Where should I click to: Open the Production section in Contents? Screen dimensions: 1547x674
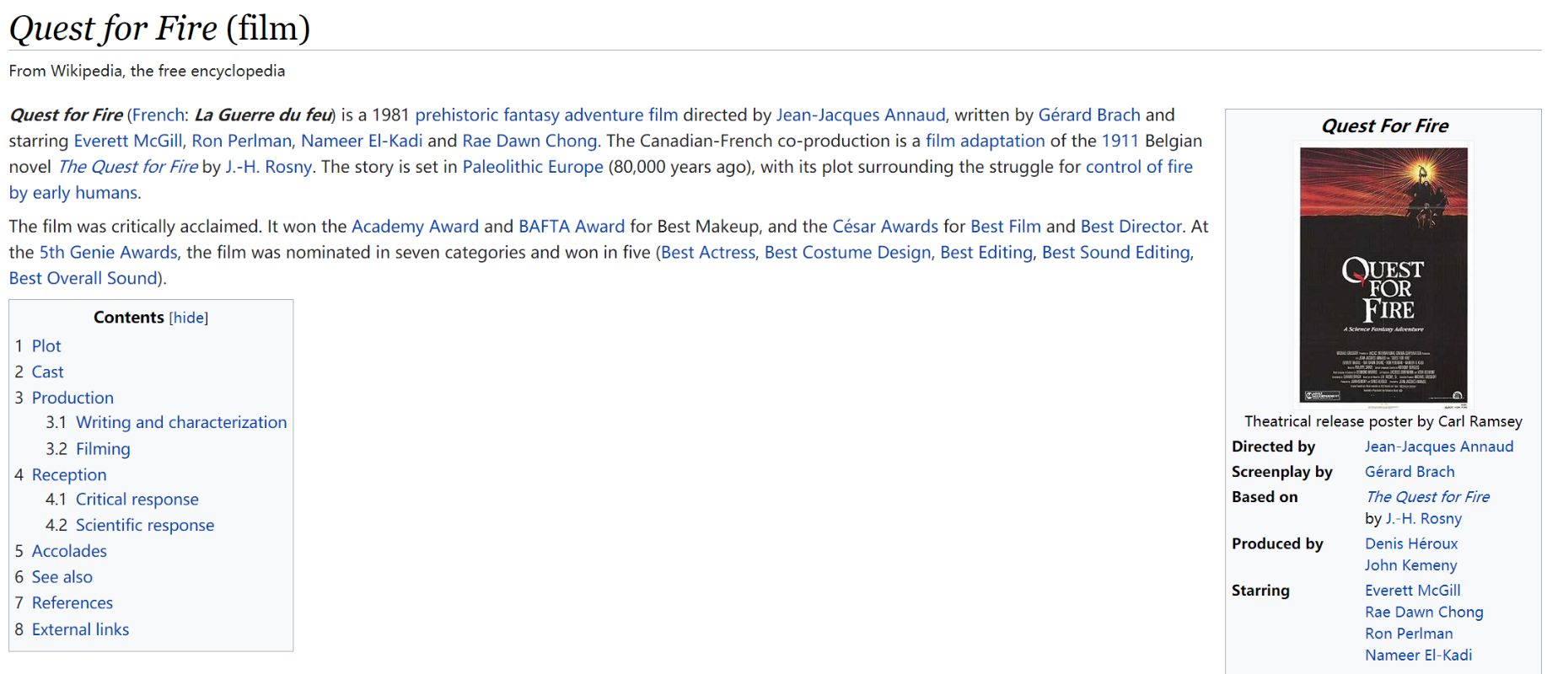pos(73,398)
